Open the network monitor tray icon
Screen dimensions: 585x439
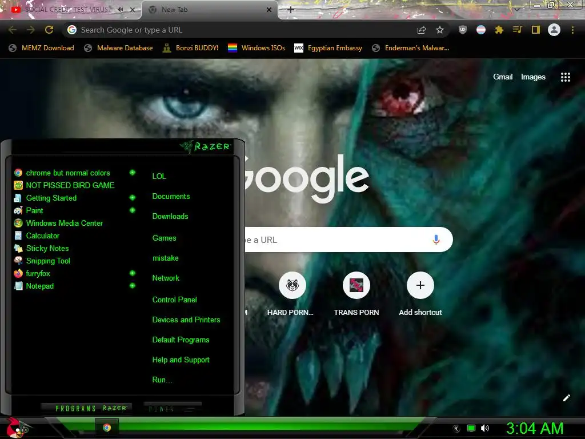[x=471, y=428]
